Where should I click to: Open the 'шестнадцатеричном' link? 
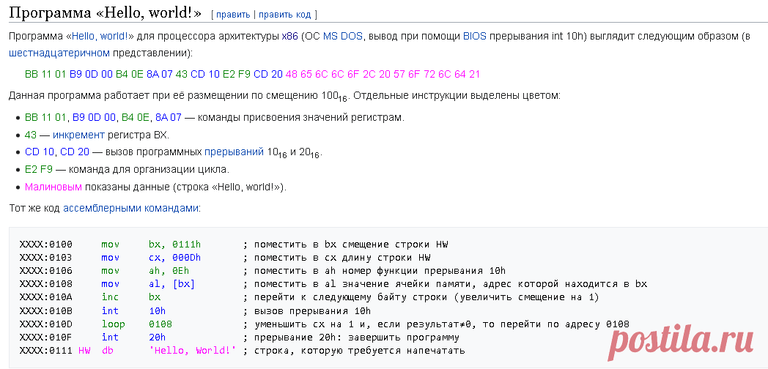pos(59,53)
